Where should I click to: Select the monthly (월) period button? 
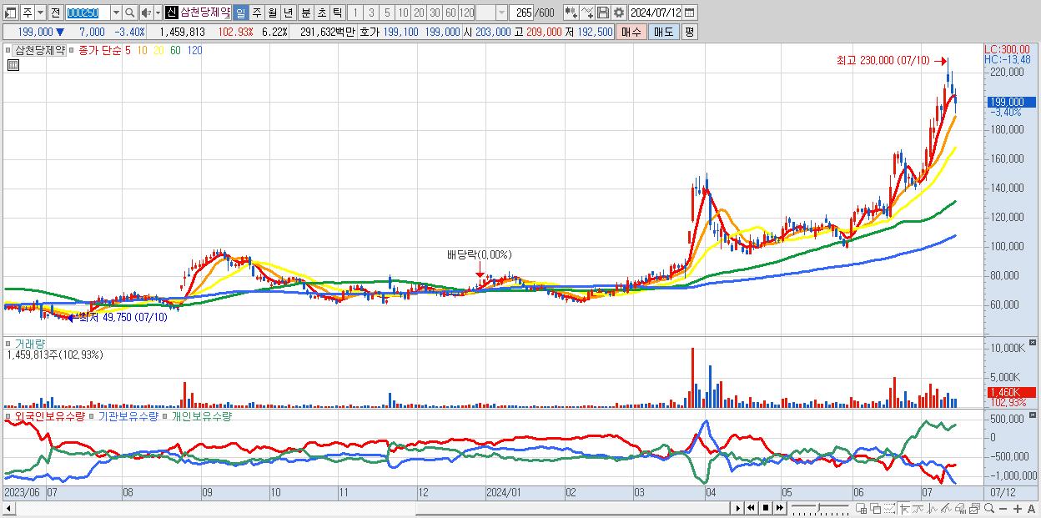click(272, 13)
